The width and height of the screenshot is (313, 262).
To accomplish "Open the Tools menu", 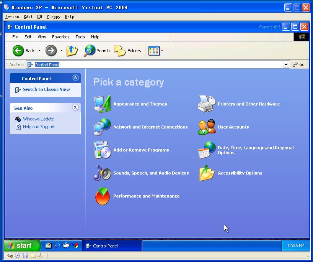I will (x=80, y=37).
